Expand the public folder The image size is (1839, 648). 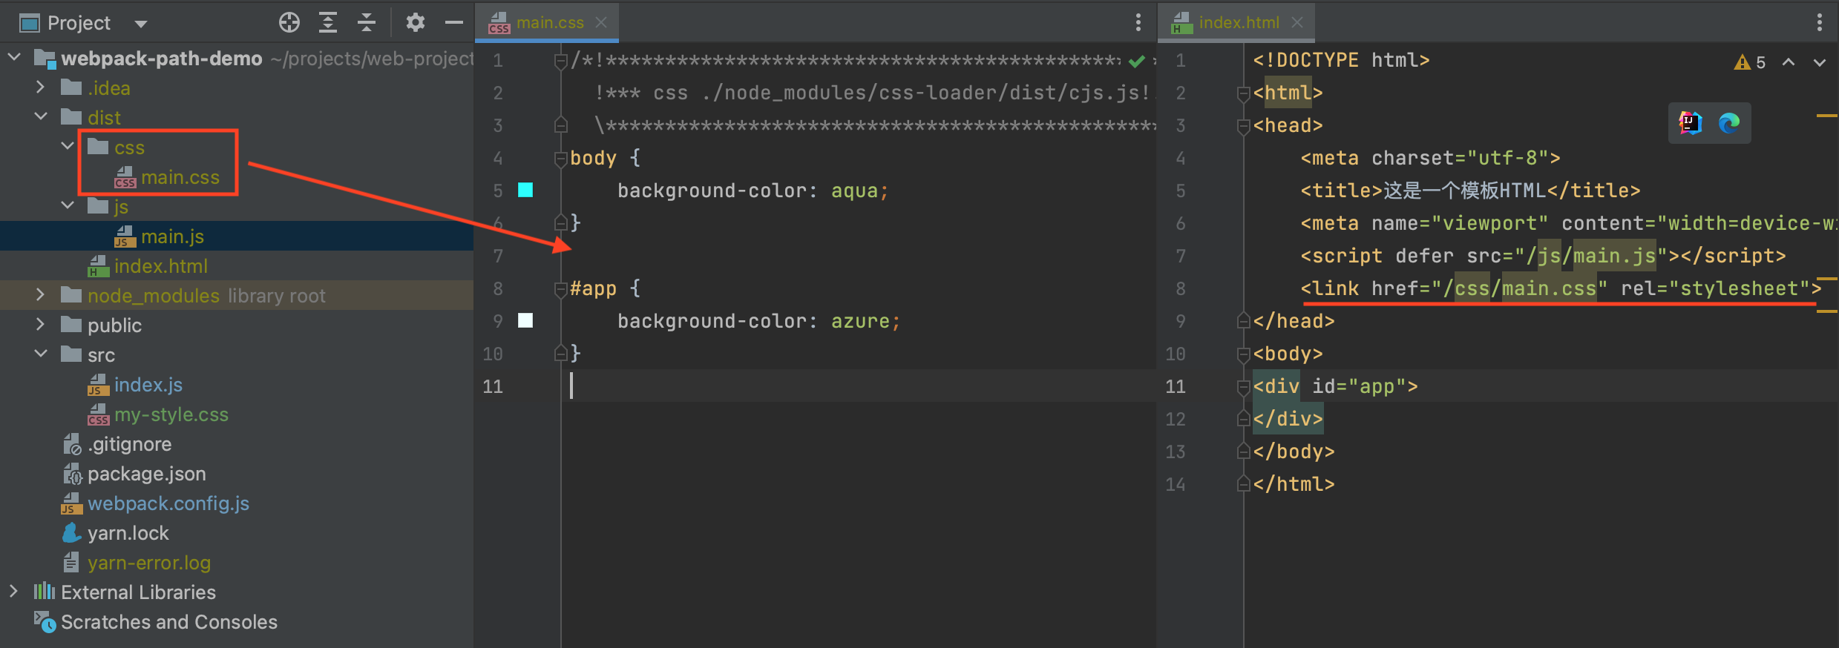pos(41,324)
